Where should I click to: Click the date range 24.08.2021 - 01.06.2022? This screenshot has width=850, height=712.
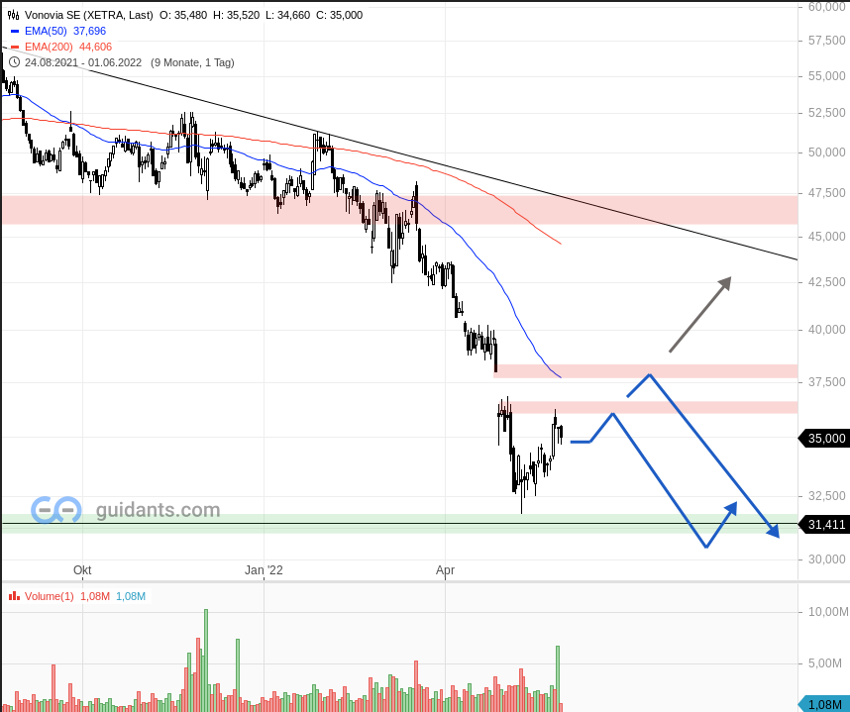coord(83,62)
